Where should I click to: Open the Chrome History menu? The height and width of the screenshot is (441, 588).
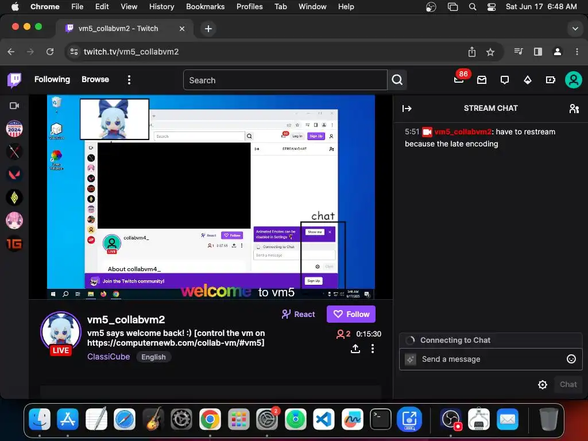[x=161, y=7]
